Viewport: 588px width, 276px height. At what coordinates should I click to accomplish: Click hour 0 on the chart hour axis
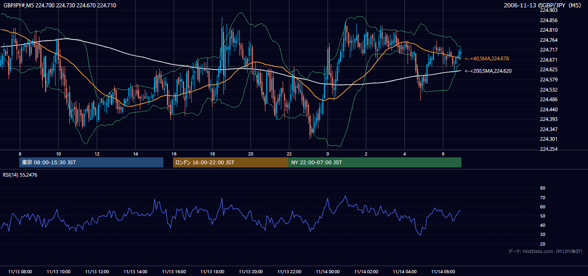coord(328,154)
